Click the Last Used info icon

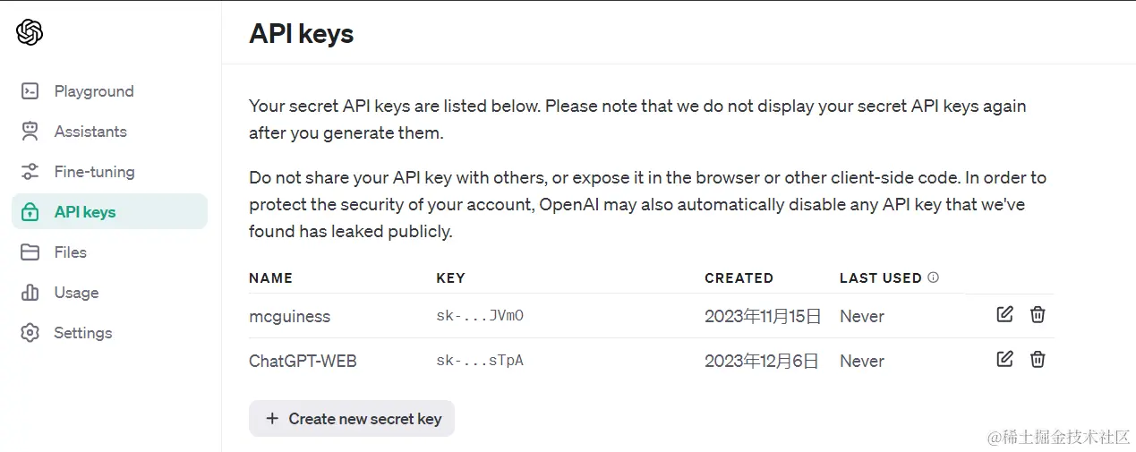pyautogui.click(x=934, y=277)
